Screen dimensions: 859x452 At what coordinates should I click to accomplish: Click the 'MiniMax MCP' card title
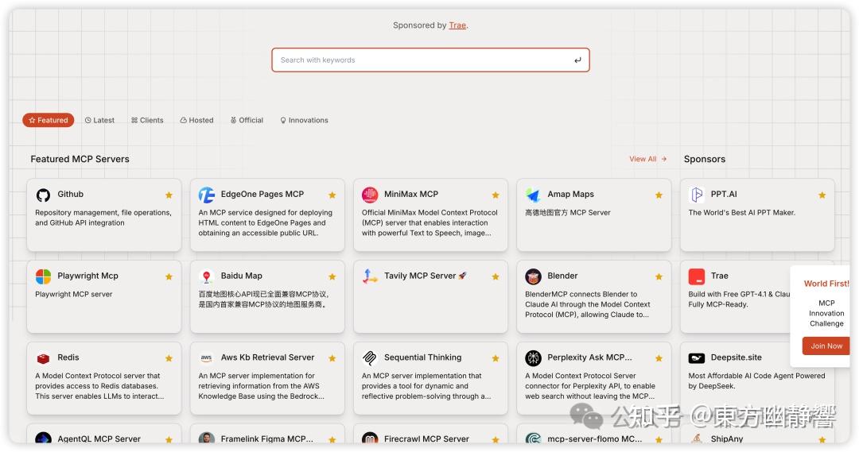(411, 195)
